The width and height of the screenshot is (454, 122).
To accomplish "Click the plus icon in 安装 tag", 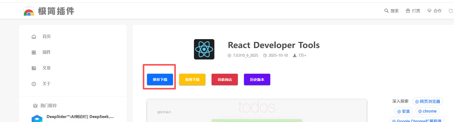I will click(399, 112).
